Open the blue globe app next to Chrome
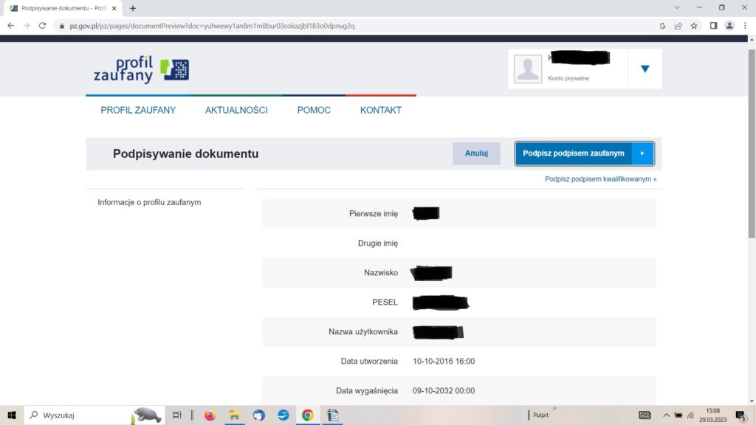Image resolution: width=756 pixels, height=425 pixels. [x=283, y=415]
